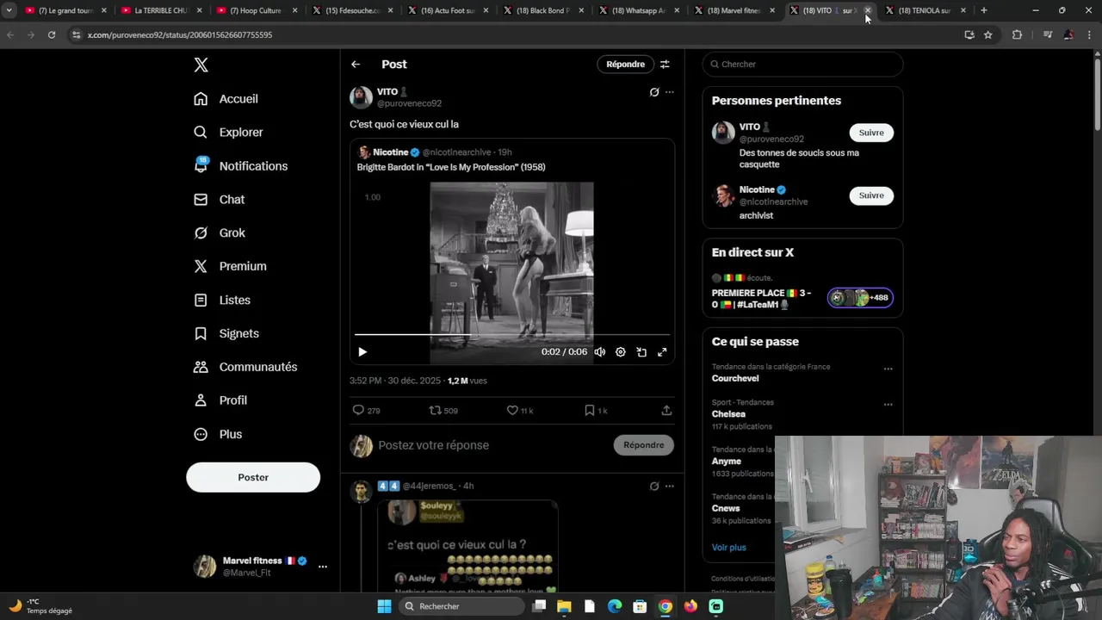This screenshot has height=620, width=1102.
Task: Open Signets bookmarks in the sidebar
Action: (226, 334)
